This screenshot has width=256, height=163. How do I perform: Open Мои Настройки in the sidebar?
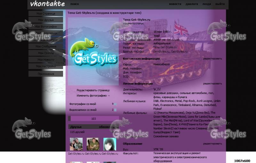tap(46, 66)
